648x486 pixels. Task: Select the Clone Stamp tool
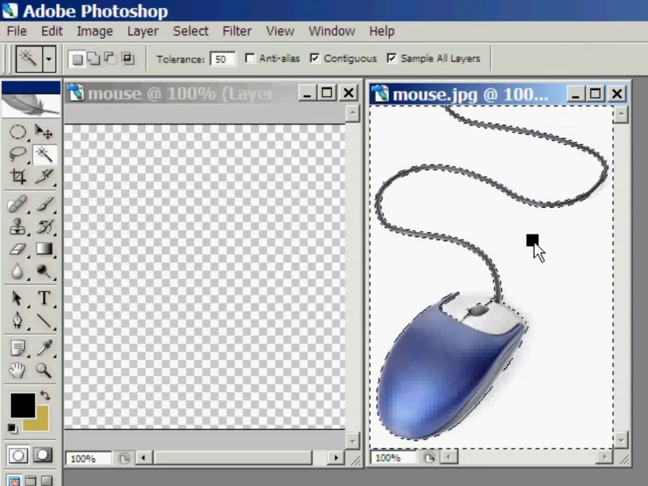[17, 227]
